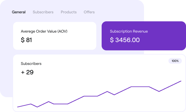Screen dimensions: 186x112
Task: Click the 100% badge
Action: coord(175,61)
